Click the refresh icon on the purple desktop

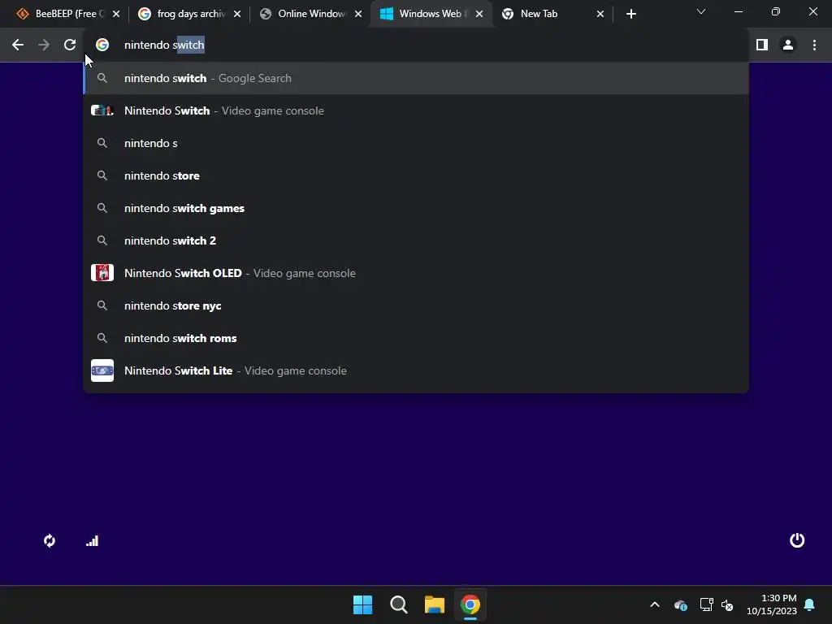(x=50, y=540)
